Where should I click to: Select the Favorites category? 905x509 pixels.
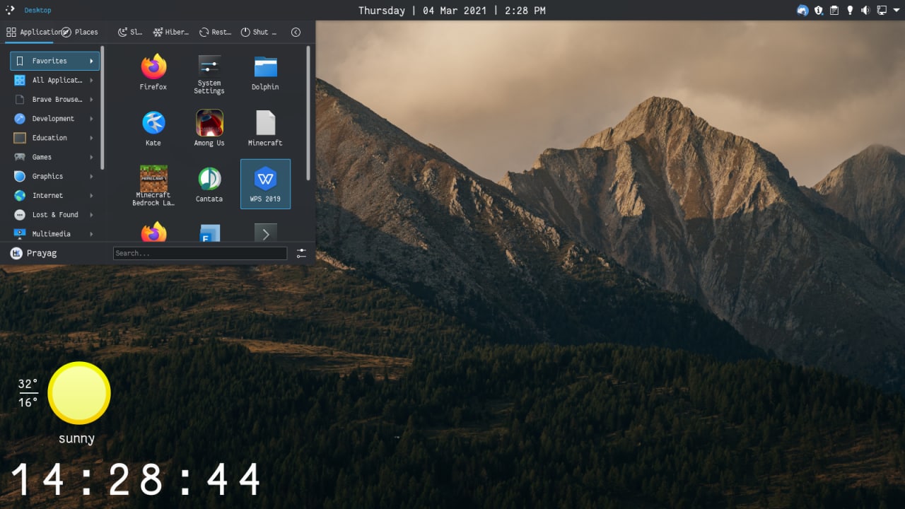click(x=54, y=61)
